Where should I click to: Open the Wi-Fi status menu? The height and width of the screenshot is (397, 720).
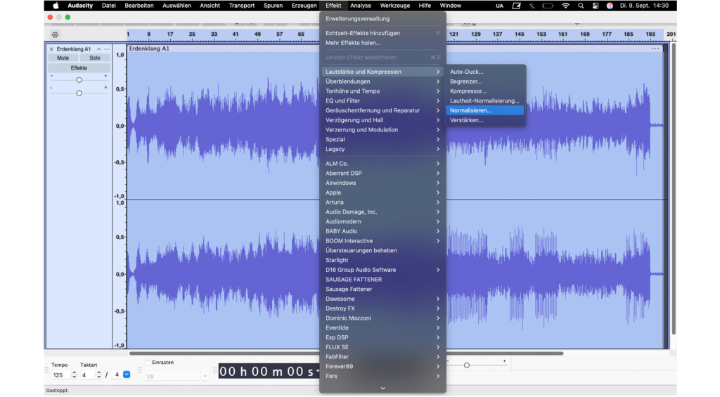tap(566, 6)
